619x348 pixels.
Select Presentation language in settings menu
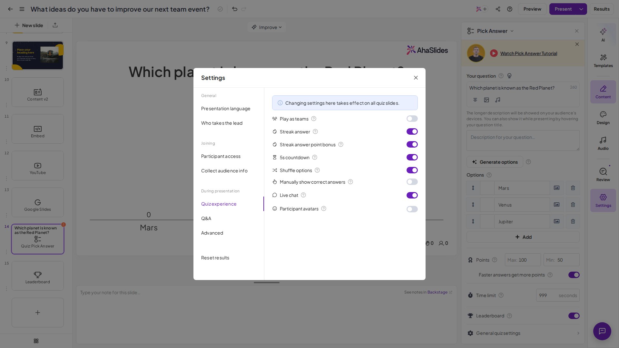tap(226, 109)
